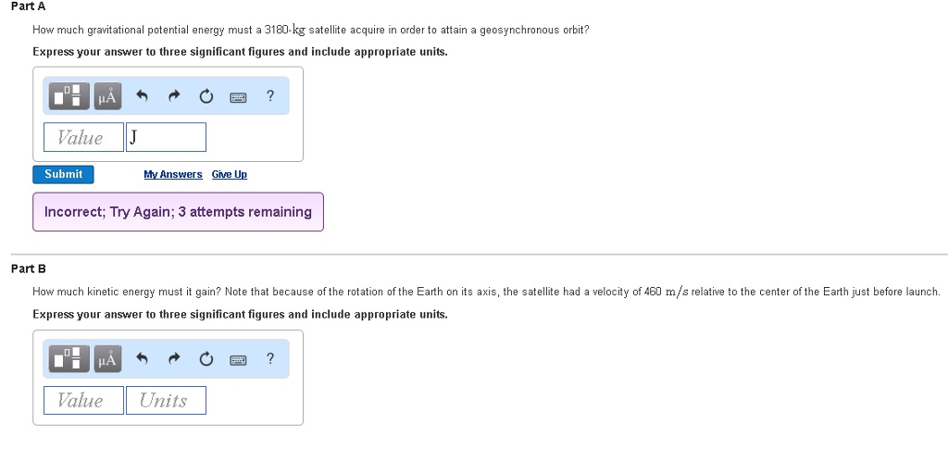The width and height of the screenshot is (948, 449).
Task: Reset Part B answer with circular arrow
Action: tap(206, 359)
